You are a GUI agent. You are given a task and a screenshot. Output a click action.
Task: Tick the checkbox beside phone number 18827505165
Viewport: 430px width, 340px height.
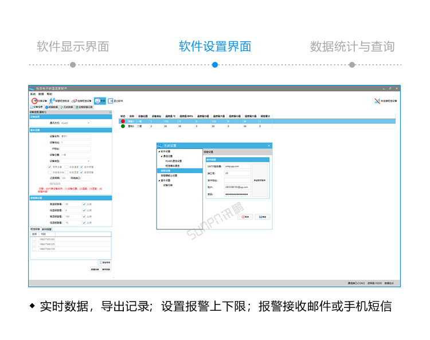(34, 239)
